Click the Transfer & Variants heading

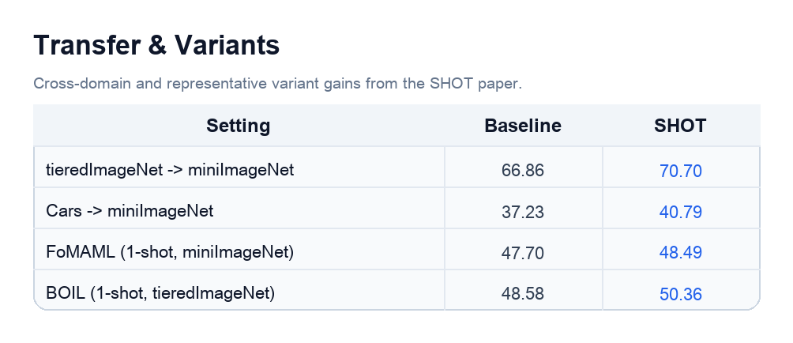click(x=156, y=45)
